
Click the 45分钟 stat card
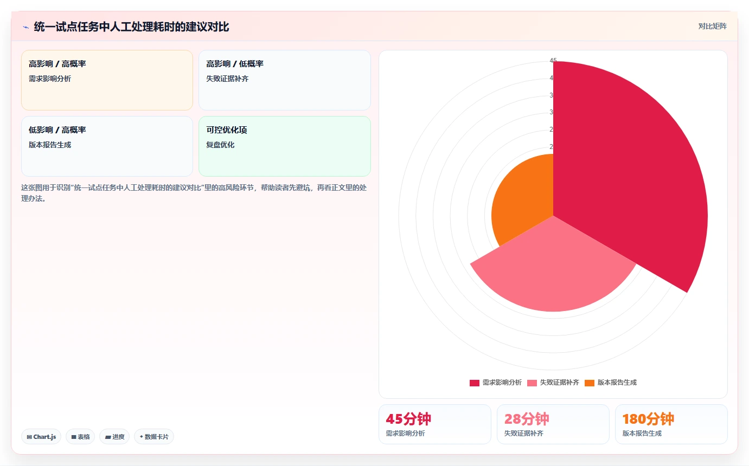[x=435, y=424]
